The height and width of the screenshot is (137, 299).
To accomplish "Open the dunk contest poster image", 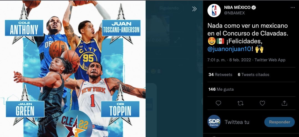I will [73, 68].
